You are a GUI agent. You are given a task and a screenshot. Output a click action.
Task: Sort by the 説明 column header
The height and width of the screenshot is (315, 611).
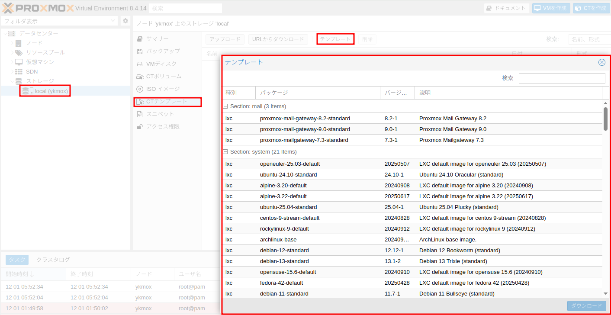click(x=508, y=93)
